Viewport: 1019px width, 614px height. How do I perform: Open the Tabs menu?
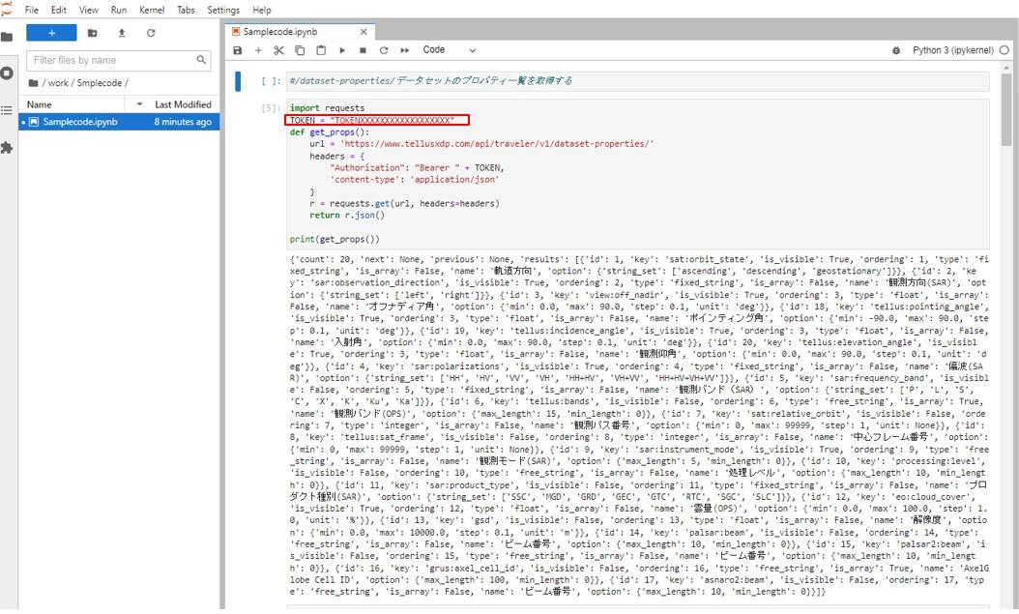pos(186,10)
